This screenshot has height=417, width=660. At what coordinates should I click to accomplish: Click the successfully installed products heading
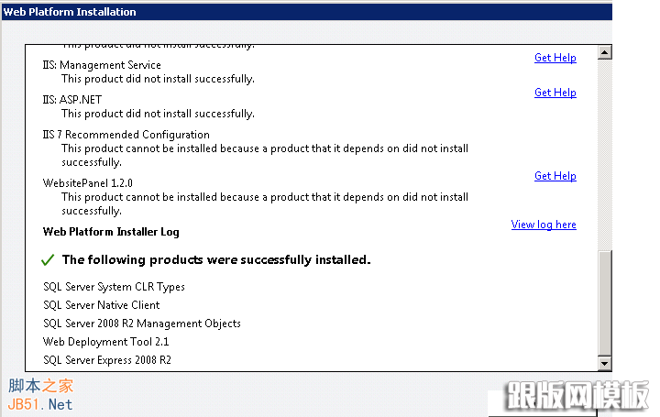[216, 260]
